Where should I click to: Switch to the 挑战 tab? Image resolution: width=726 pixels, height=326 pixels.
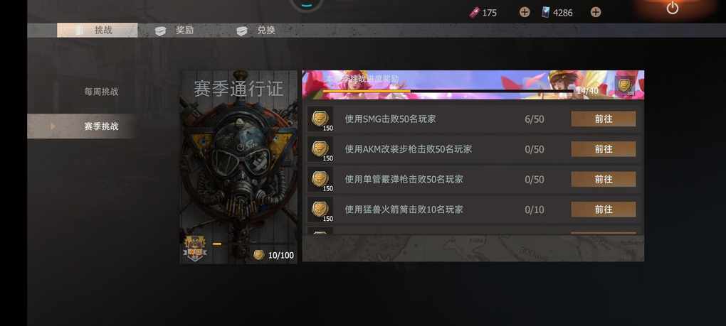pyautogui.click(x=98, y=30)
